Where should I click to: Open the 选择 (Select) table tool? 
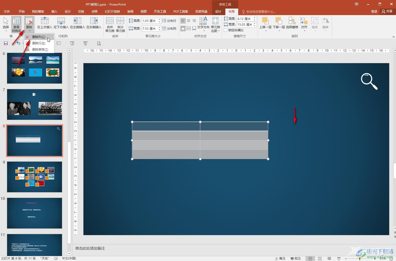(6, 24)
